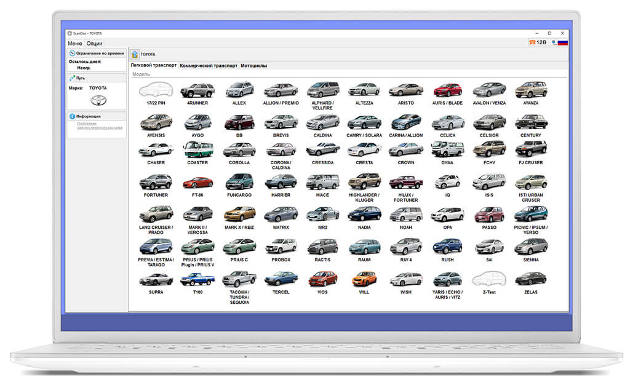This screenshot has width=630, height=385.
Task: Click the Ограничение по времени clock icon
Action: (x=73, y=54)
